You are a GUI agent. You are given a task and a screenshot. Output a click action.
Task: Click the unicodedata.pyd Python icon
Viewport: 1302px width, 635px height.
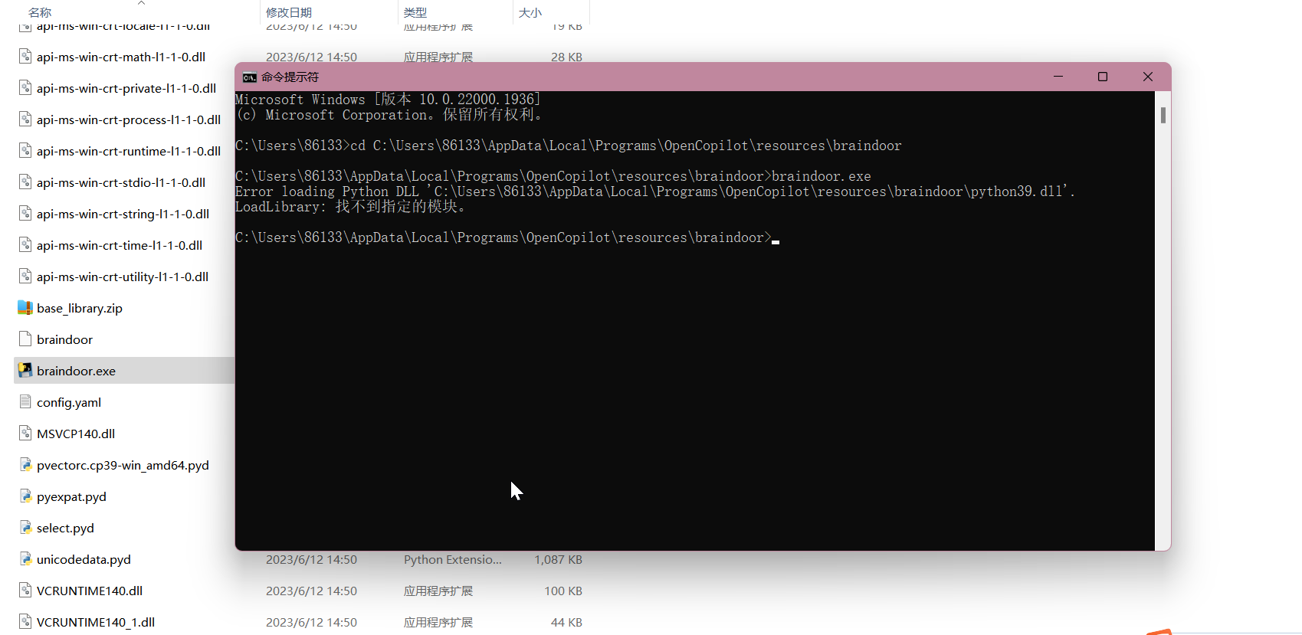tap(25, 559)
